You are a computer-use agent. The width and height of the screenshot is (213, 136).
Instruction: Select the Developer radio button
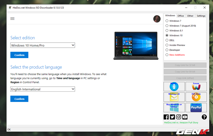pyautogui.click(x=167, y=50)
